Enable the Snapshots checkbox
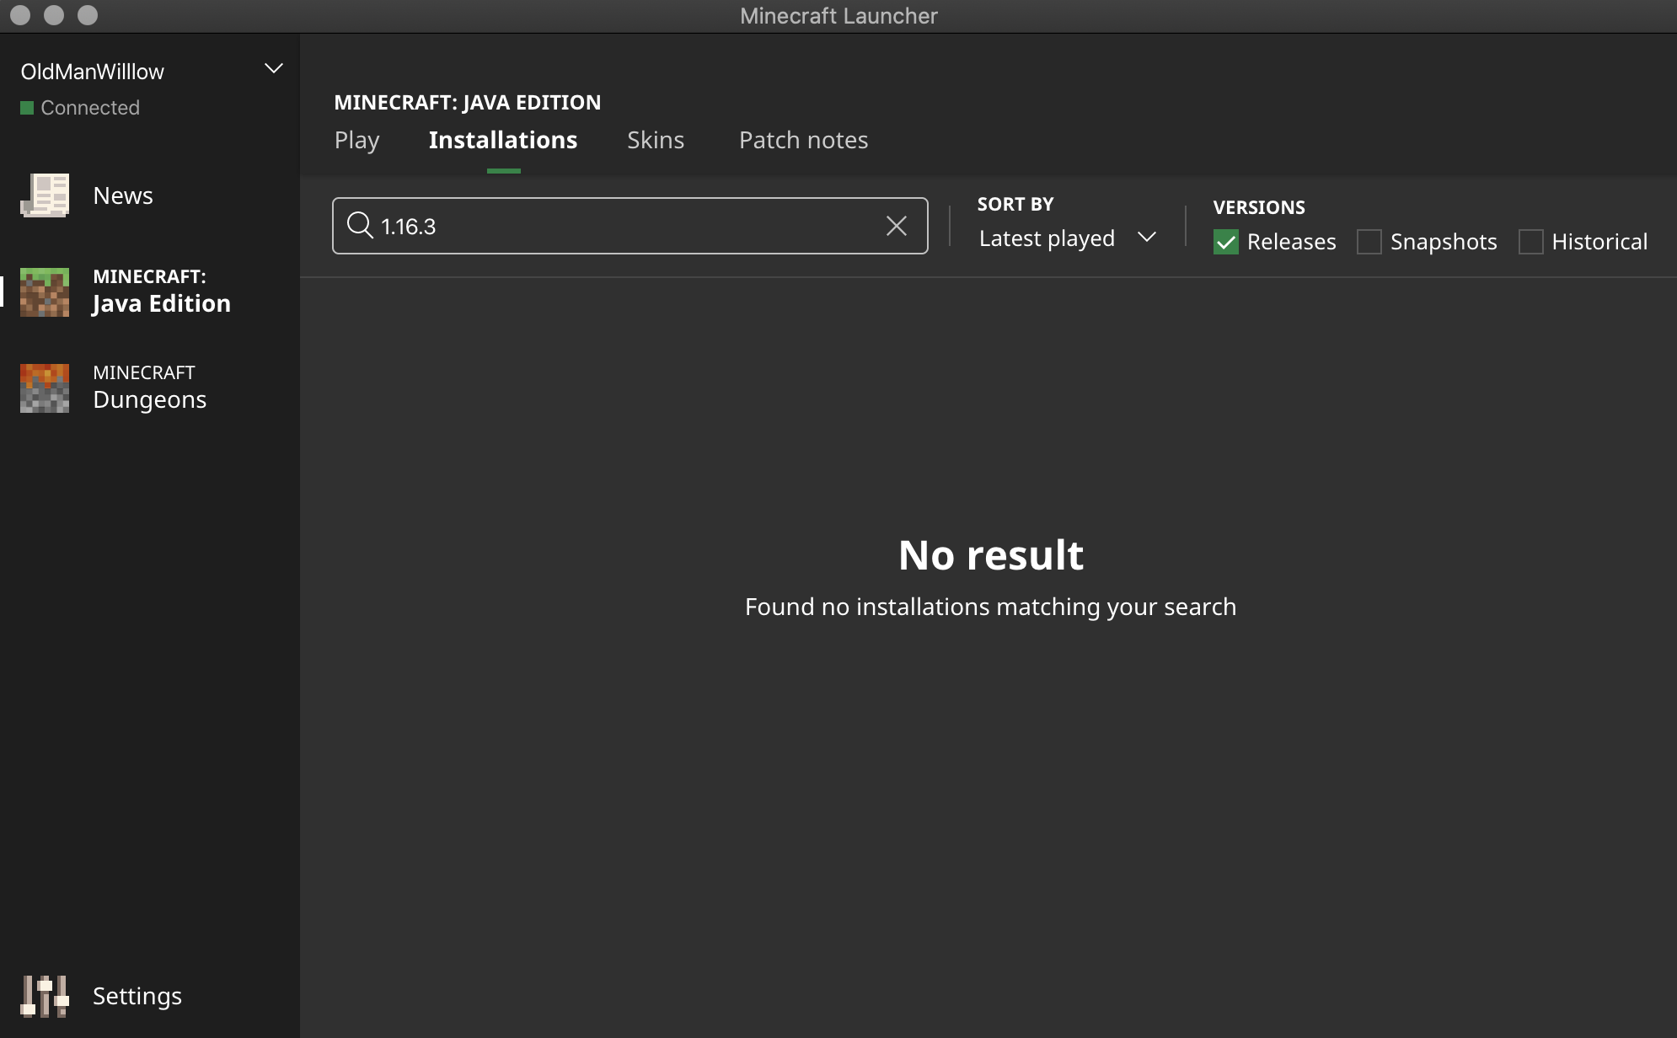This screenshot has width=1677, height=1038. click(x=1369, y=242)
